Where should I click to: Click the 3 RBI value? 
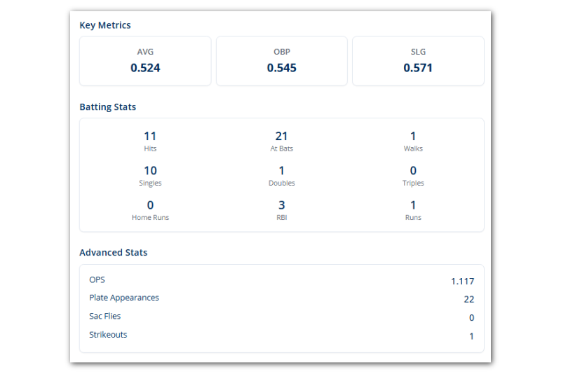click(x=282, y=205)
